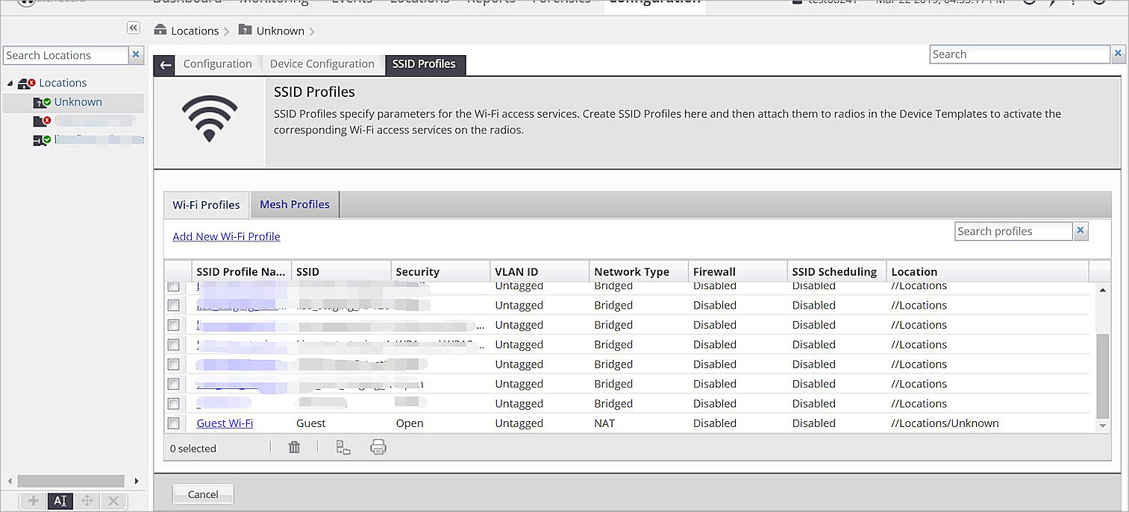This screenshot has width=1129, height=512.
Task: Collapse the Locations tree root node
Action: pyautogui.click(x=10, y=83)
